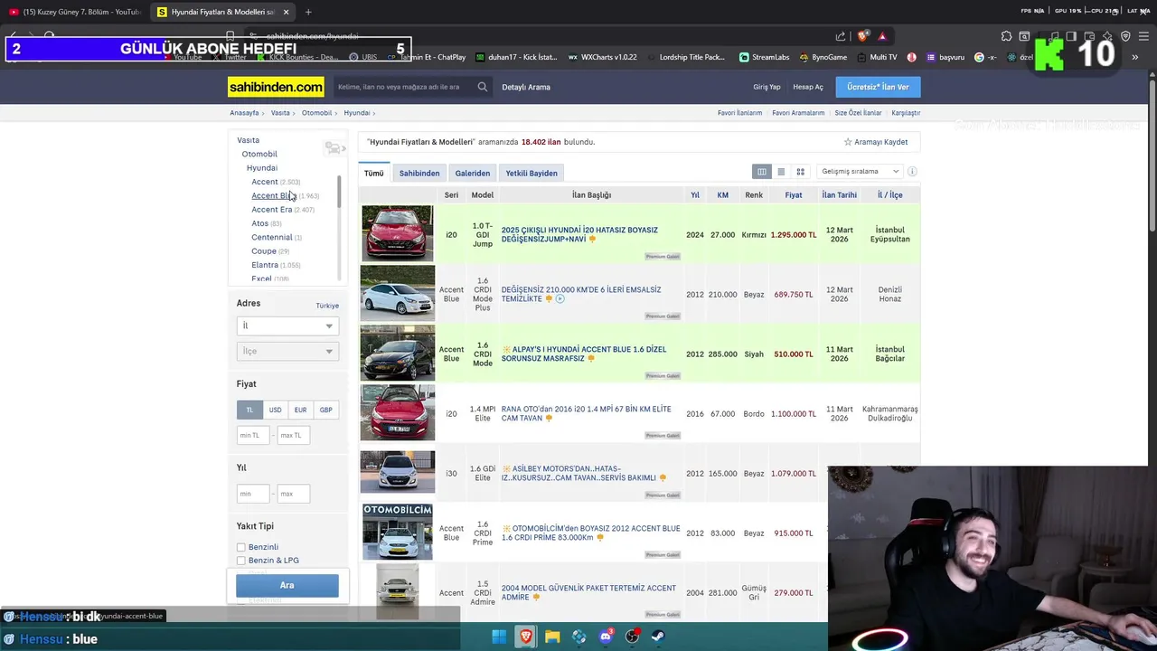Check the Benzin & LPG checkbox

[x=241, y=561]
